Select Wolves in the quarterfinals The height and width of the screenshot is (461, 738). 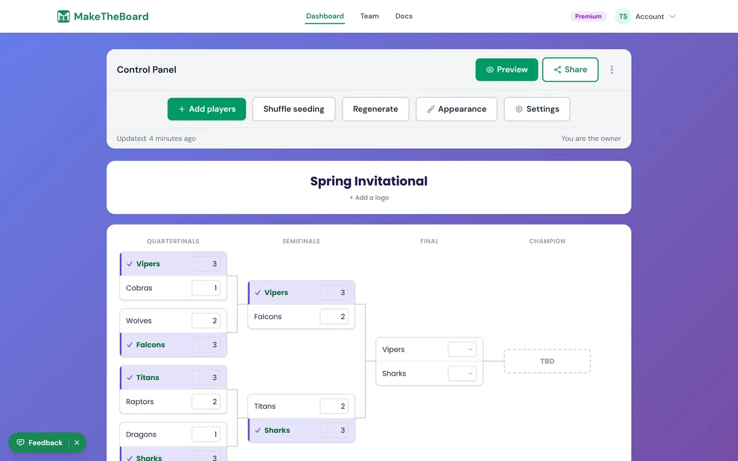173,320
